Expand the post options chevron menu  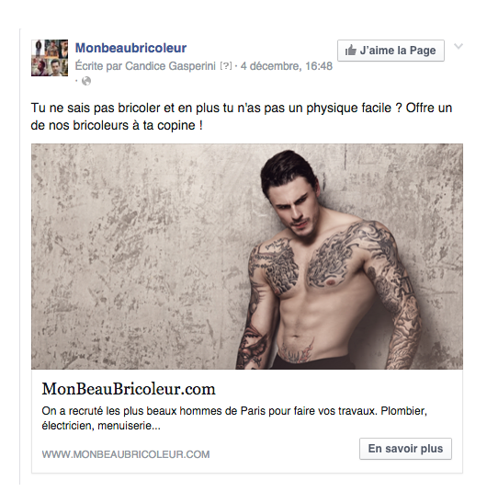459,47
